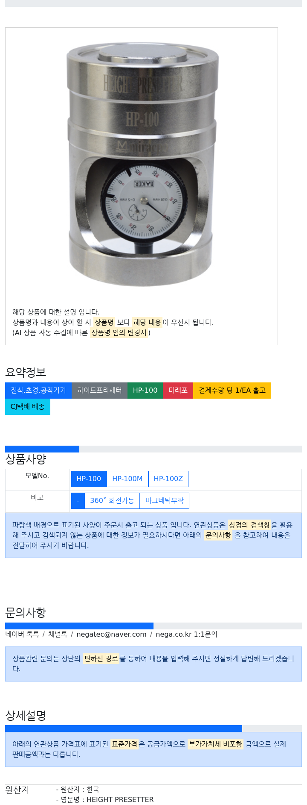Pick the 마그네틱부착 option
Viewport: 307px width, 805px height.
pyautogui.click(x=165, y=501)
